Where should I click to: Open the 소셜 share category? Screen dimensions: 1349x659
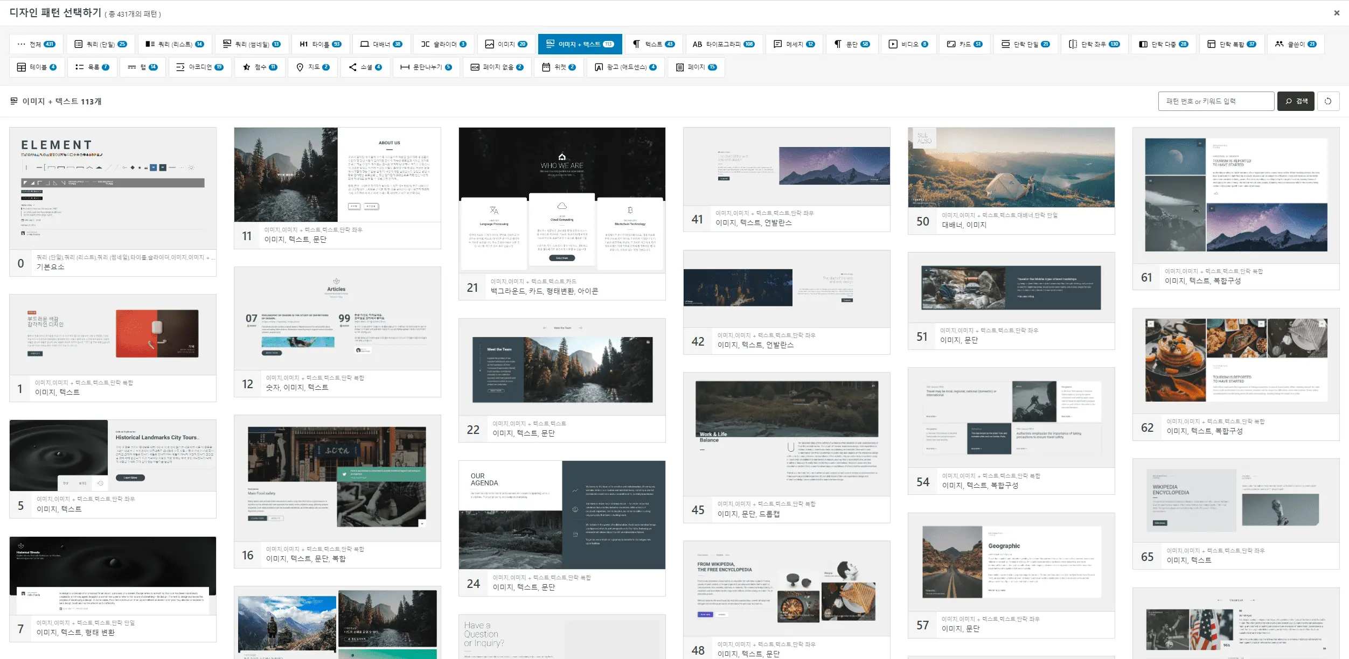365,67
